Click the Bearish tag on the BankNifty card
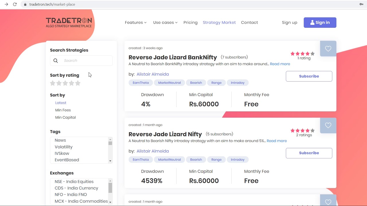This screenshot has height=206, width=367. (196, 83)
